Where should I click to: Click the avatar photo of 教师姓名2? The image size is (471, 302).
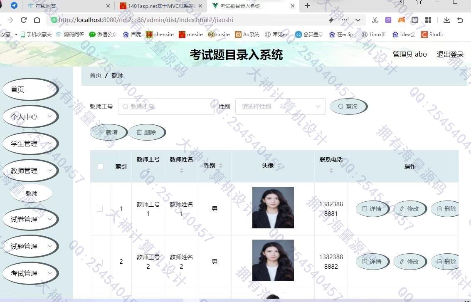coord(273,260)
